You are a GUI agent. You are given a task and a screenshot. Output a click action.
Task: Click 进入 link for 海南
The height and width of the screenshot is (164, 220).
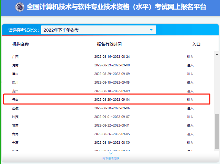(190, 65)
